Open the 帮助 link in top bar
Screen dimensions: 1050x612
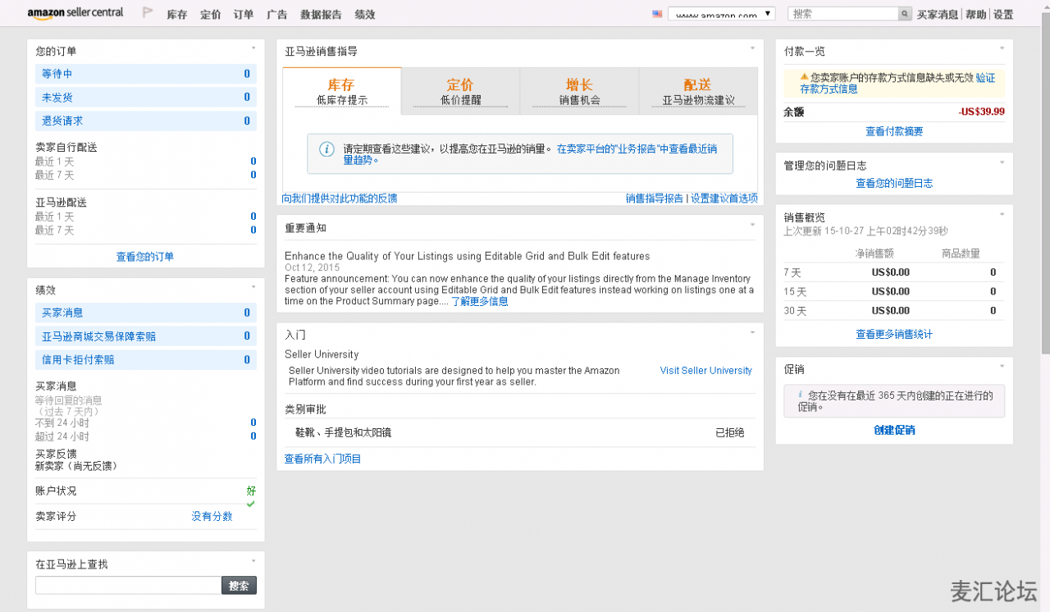tap(975, 15)
